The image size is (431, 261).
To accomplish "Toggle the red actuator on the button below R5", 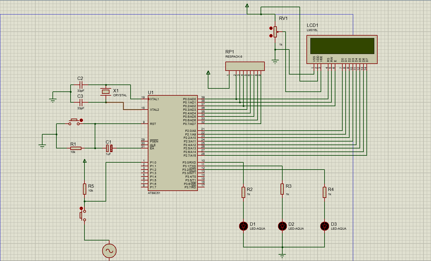I will coord(81,208).
